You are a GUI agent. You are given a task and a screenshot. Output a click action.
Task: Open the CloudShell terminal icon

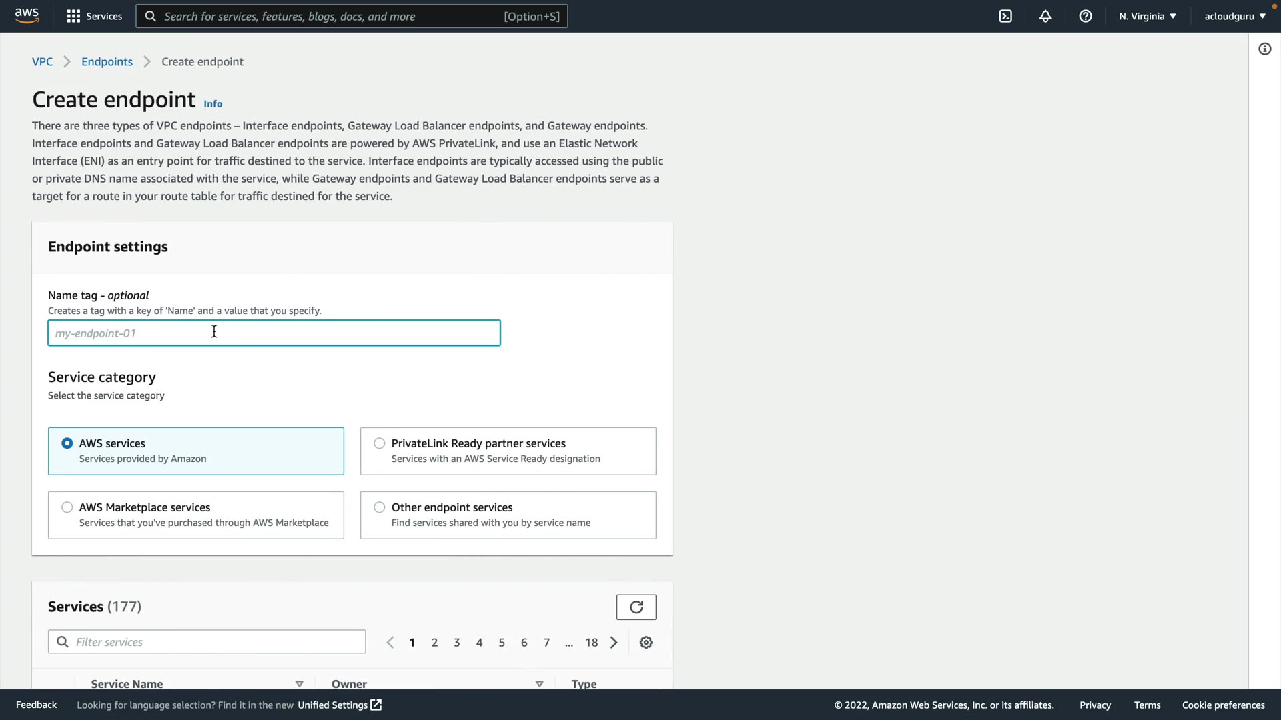pyautogui.click(x=1005, y=16)
